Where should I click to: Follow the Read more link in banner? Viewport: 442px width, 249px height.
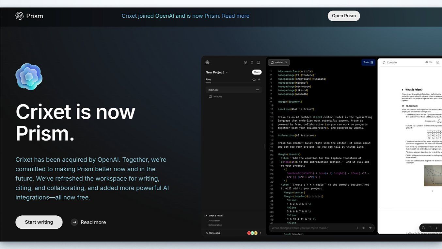[x=235, y=16]
